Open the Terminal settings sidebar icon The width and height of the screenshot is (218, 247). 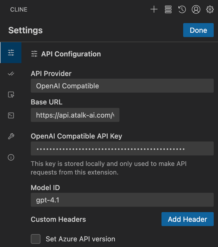click(11, 115)
